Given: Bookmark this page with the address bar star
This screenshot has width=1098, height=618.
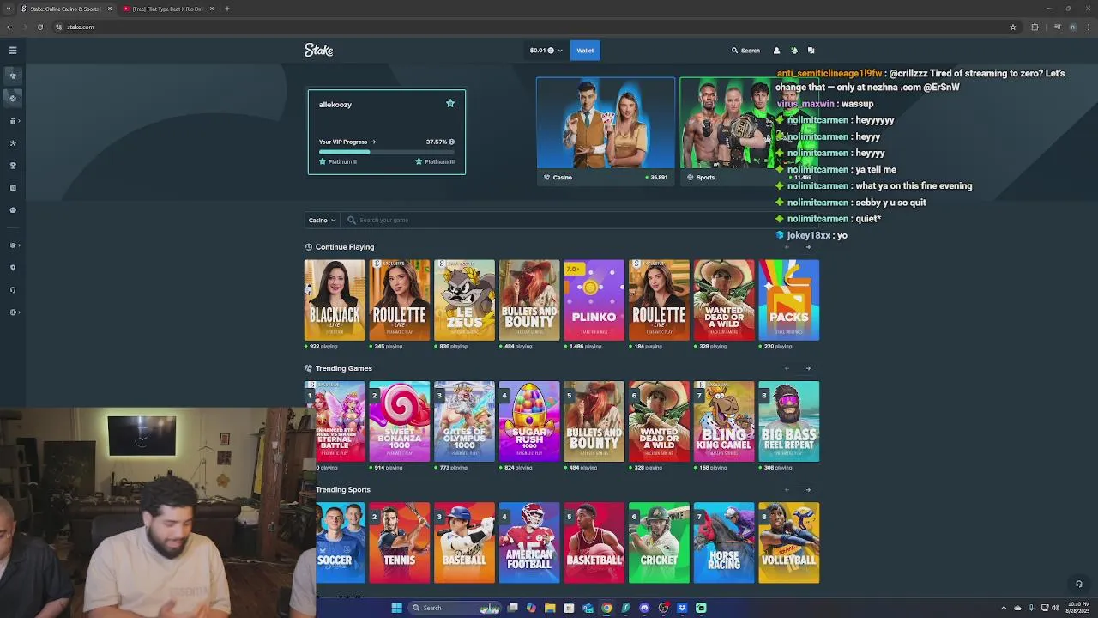Looking at the screenshot, I should pyautogui.click(x=1012, y=27).
